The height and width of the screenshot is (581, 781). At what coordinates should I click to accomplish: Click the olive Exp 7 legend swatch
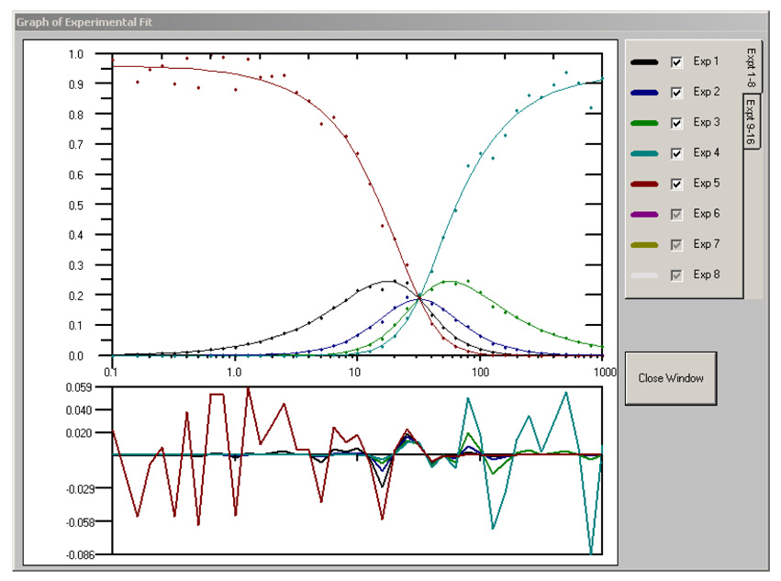point(644,244)
